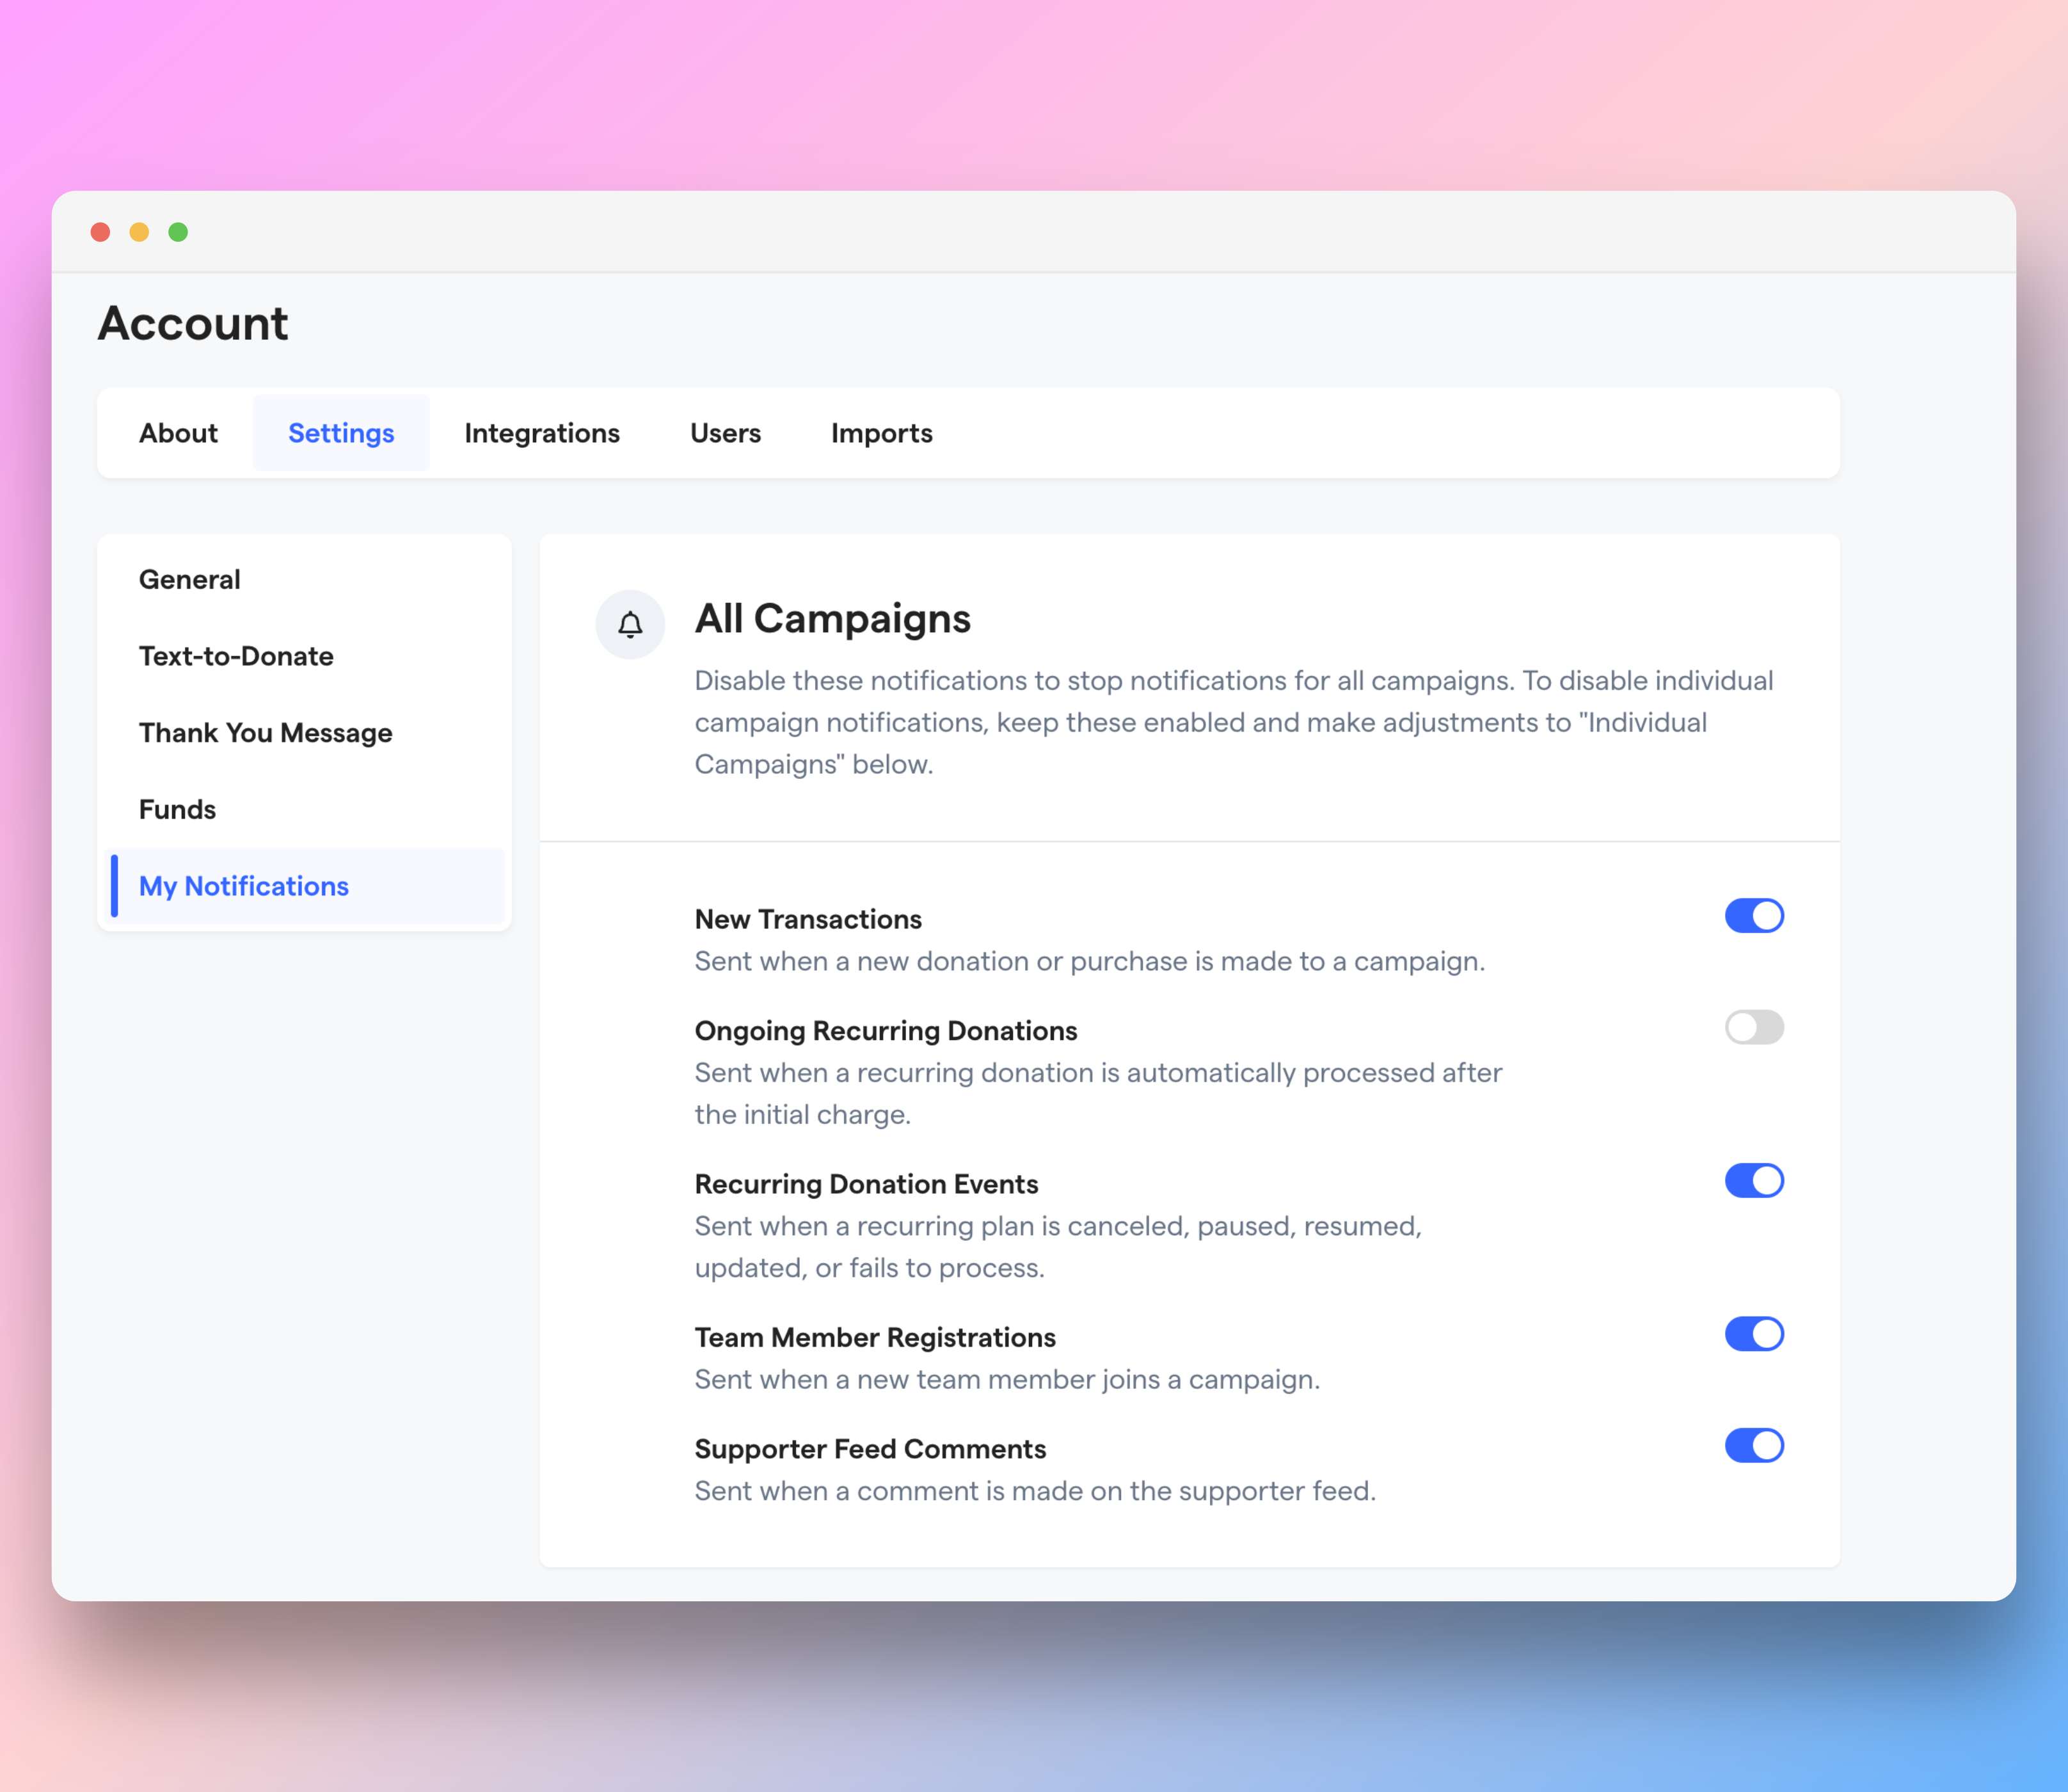Screen dimensions: 2068x1792
Task: Click the yellow minimize window dot
Action: pos(139,232)
